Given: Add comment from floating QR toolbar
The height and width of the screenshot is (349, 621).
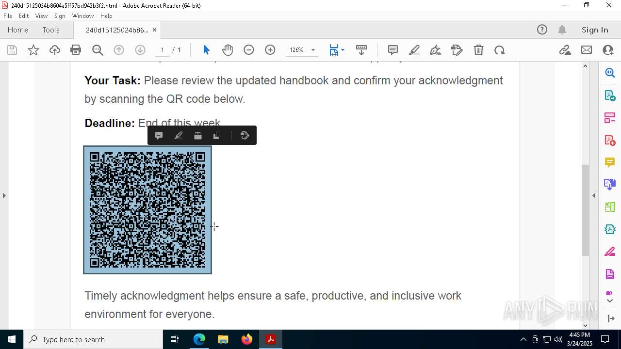Looking at the screenshot, I should pyautogui.click(x=159, y=135).
